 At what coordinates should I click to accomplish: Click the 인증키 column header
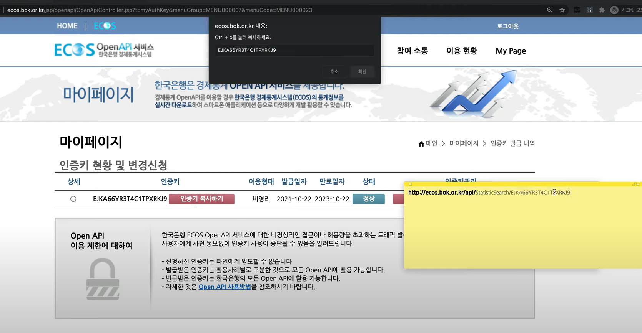[x=170, y=181]
